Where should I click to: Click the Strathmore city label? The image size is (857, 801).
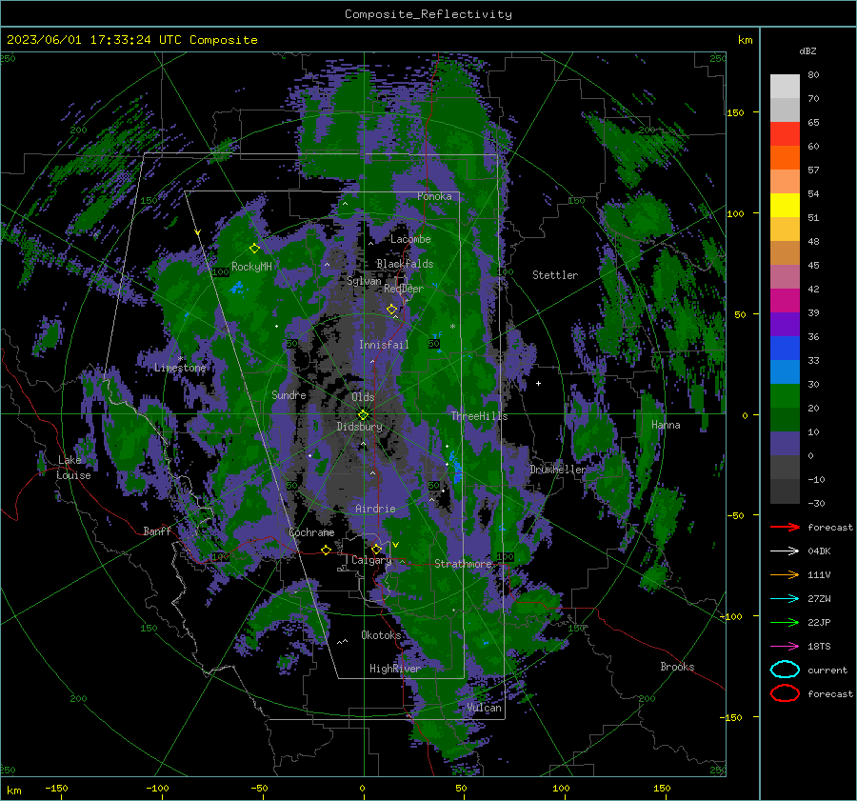463,564
